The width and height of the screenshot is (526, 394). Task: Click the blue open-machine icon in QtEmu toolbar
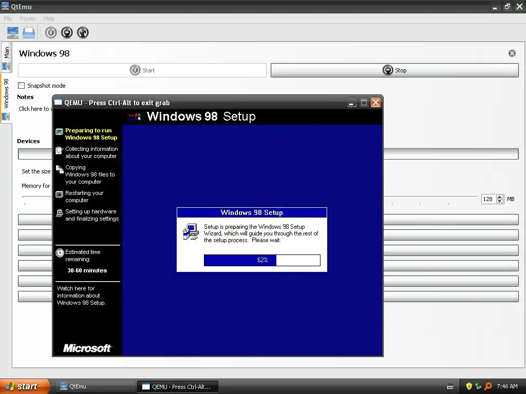click(x=29, y=32)
